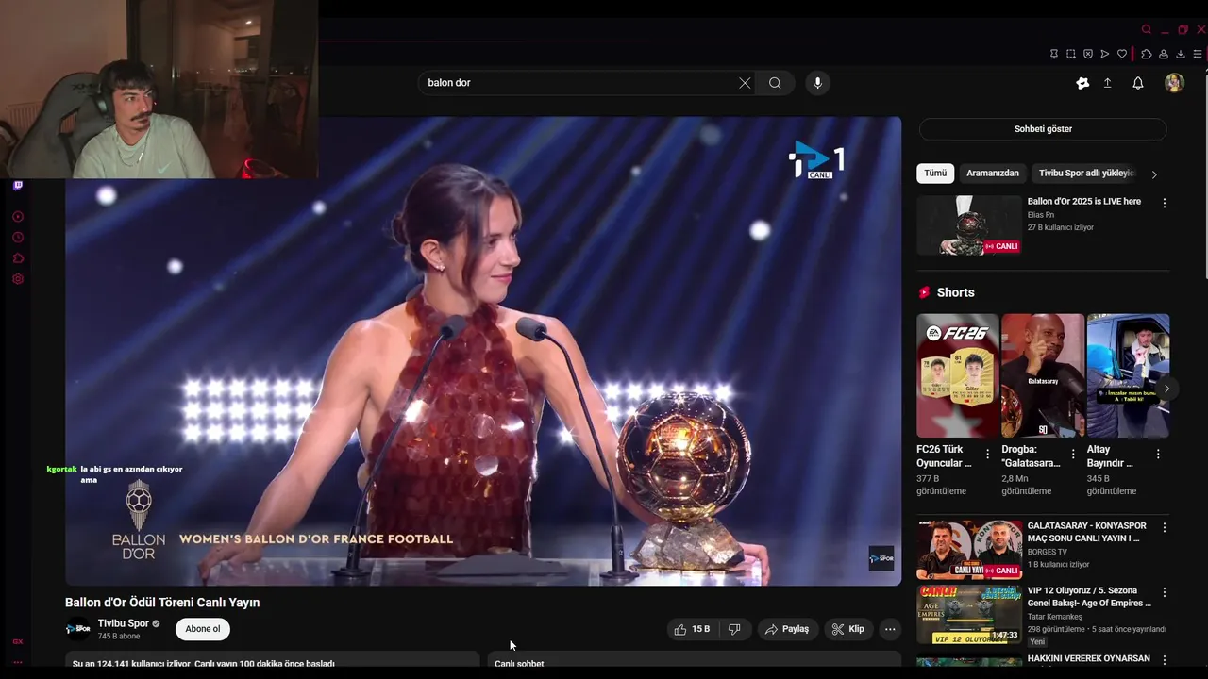The height and width of the screenshot is (679, 1208).
Task: Open the player icon in Opera GX sidebar
Action: pyautogui.click(x=17, y=217)
